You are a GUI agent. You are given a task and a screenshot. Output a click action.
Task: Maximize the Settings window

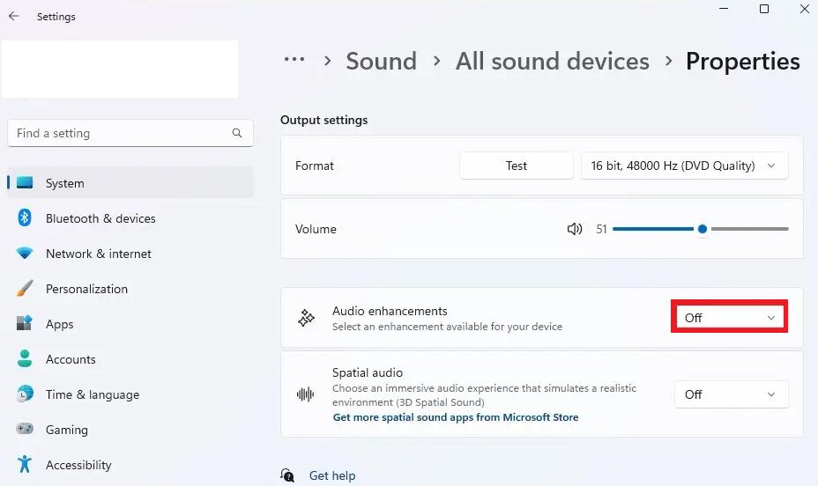coord(763,9)
